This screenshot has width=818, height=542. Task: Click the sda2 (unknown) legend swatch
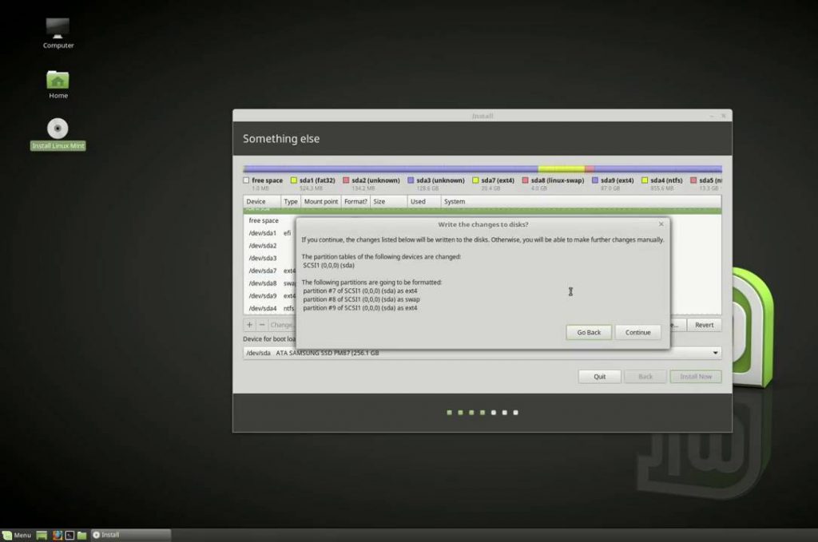click(x=346, y=180)
